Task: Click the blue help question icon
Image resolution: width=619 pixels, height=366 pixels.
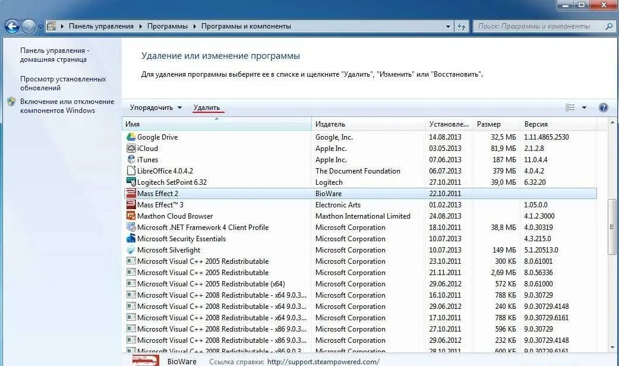Action: pos(603,108)
